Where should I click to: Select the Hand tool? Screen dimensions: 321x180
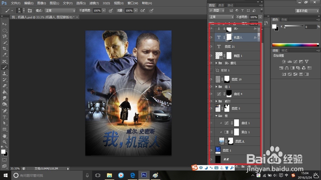click(x=4, y=136)
